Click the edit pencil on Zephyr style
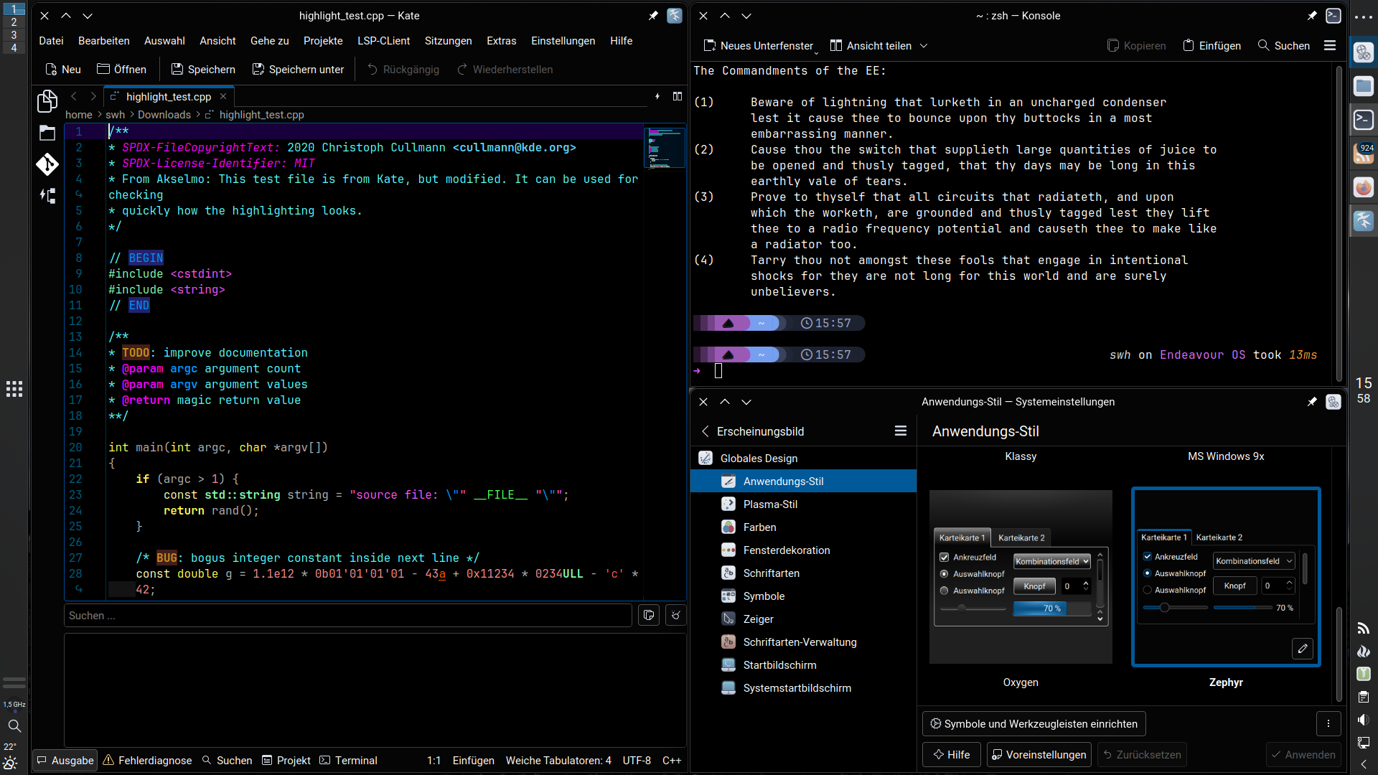1378x775 pixels. [x=1302, y=649]
